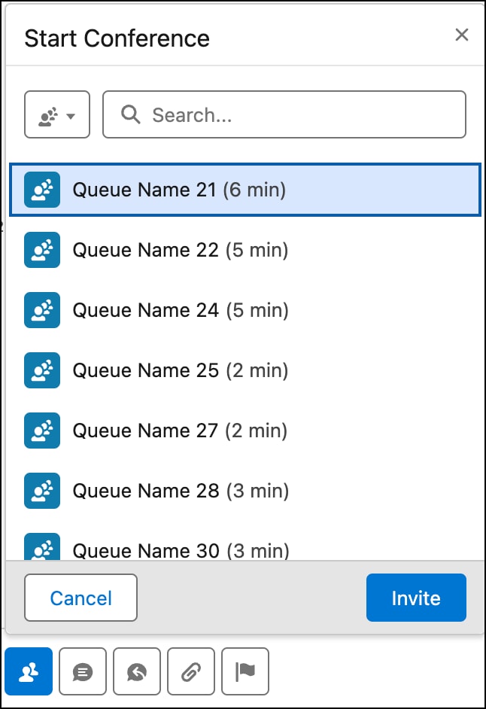Image resolution: width=486 pixels, height=709 pixels.
Task: Open the attachment paperclip icon
Action: click(190, 671)
